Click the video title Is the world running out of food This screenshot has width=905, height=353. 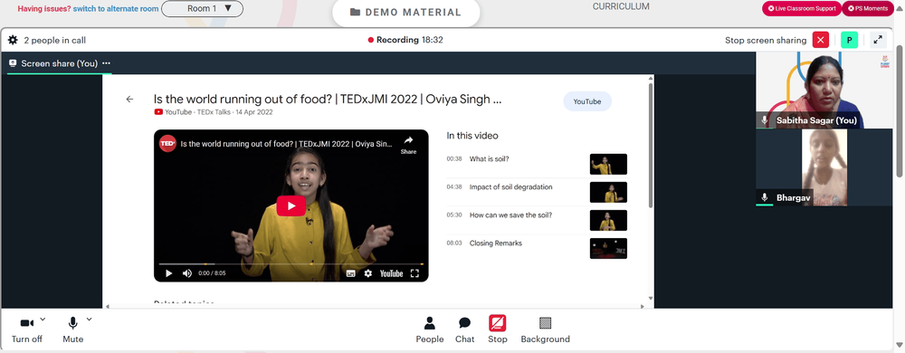click(x=328, y=99)
